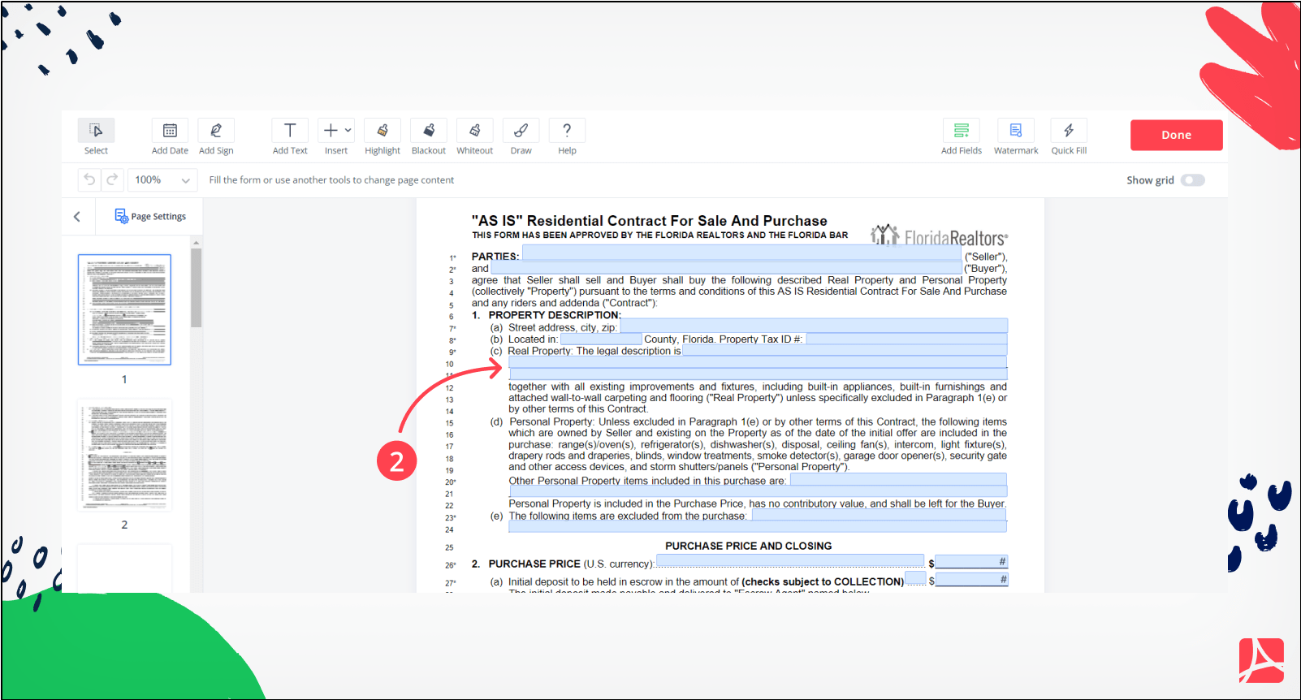Image resolution: width=1301 pixels, height=700 pixels.
Task: Click the Street address, city, zip field
Action: [x=814, y=326]
